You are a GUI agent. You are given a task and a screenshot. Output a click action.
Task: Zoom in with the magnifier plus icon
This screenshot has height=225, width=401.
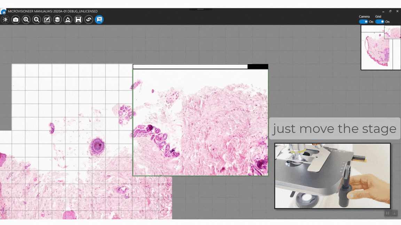click(26, 20)
